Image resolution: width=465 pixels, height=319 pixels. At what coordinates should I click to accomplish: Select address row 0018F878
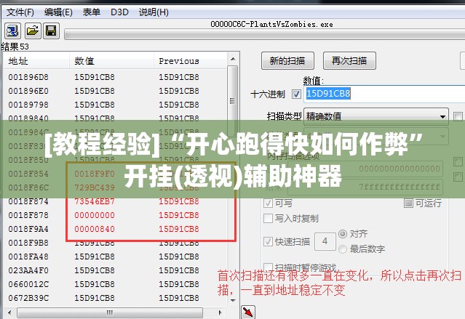(x=115, y=215)
